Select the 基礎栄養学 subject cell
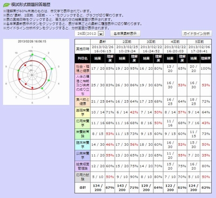Image resolution: width=216 pixels, height=198 pixels. tap(83, 112)
